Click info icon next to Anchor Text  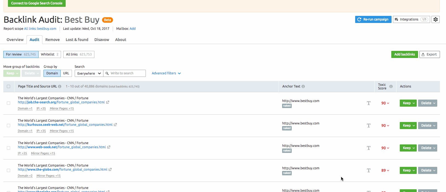[303, 86]
